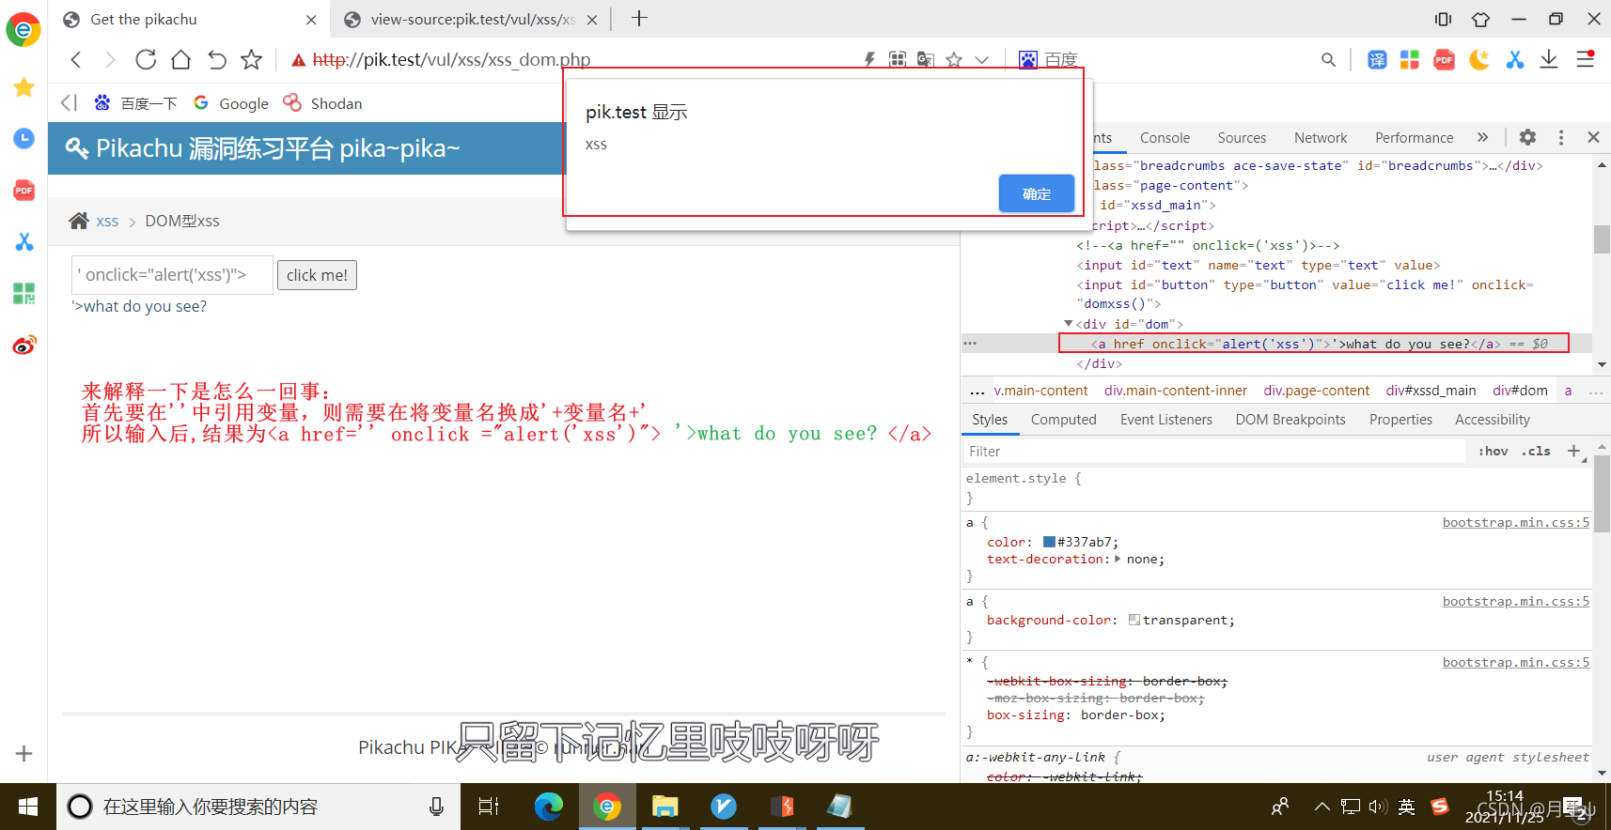Toggle the .cls class editor
Viewport: 1611px width, 830px height.
coord(1536,452)
